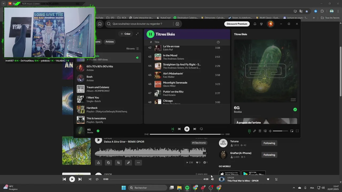Play Deixa A Gira Girar on SoundCloud
The height and width of the screenshot is (192, 342).
coord(98,140)
